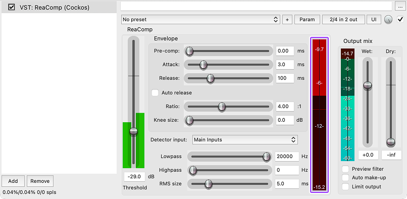The image size is (407, 199).
Task: Click the Wet +0.0 value field
Action: pos(368,155)
